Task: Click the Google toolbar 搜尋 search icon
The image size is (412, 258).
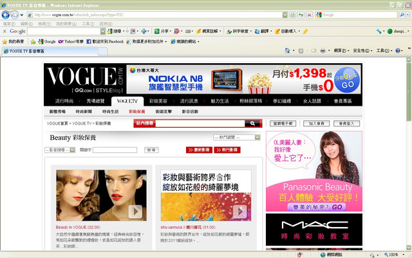Action: point(110,31)
